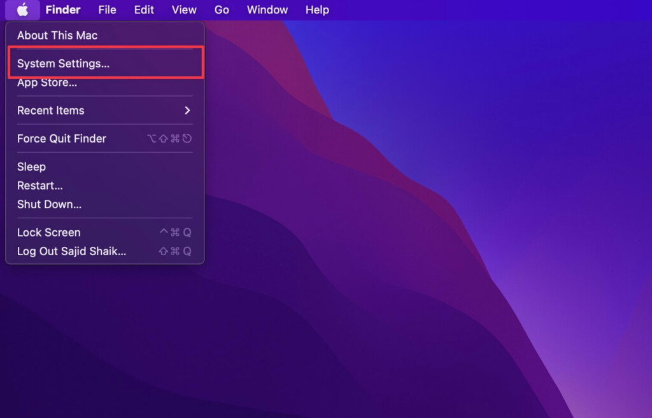Open the Finder menu in the menu bar
The image size is (652, 418).
pos(63,10)
